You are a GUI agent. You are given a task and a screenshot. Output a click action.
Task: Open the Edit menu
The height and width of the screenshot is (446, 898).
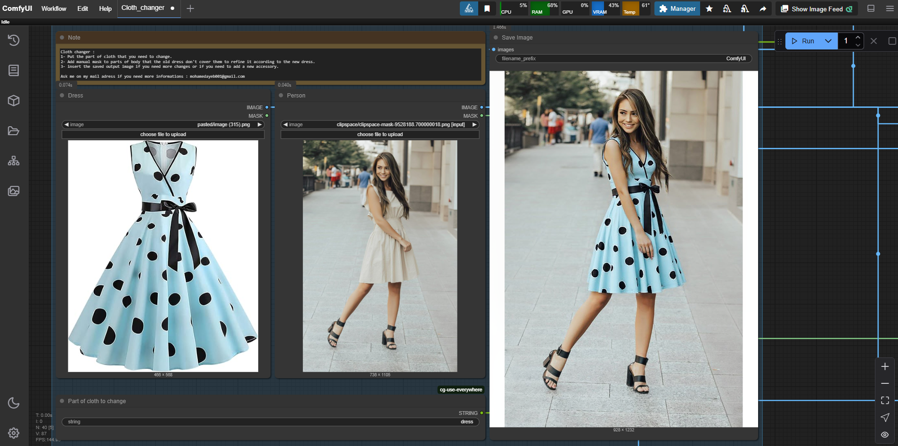(x=82, y=8)
